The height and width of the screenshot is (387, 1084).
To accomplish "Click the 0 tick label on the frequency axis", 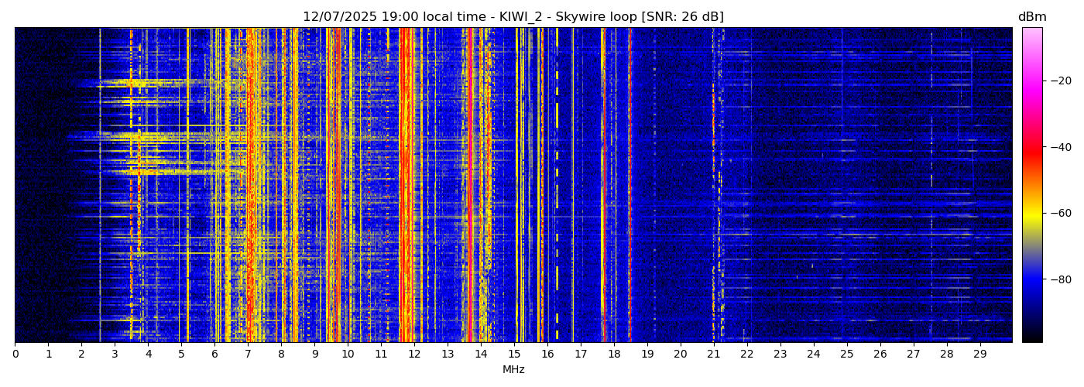I will (15, 354).
